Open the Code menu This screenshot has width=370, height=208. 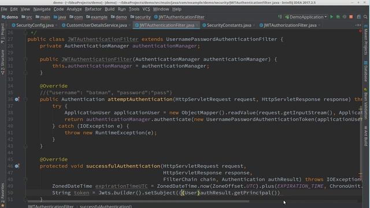pyautogui.click(x=58, y=9)
